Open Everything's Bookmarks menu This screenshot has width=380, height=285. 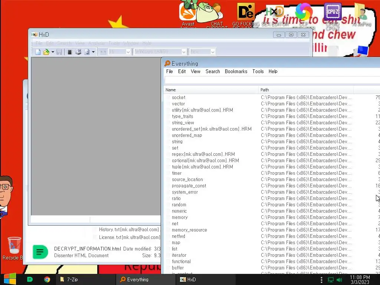point(236,72)
